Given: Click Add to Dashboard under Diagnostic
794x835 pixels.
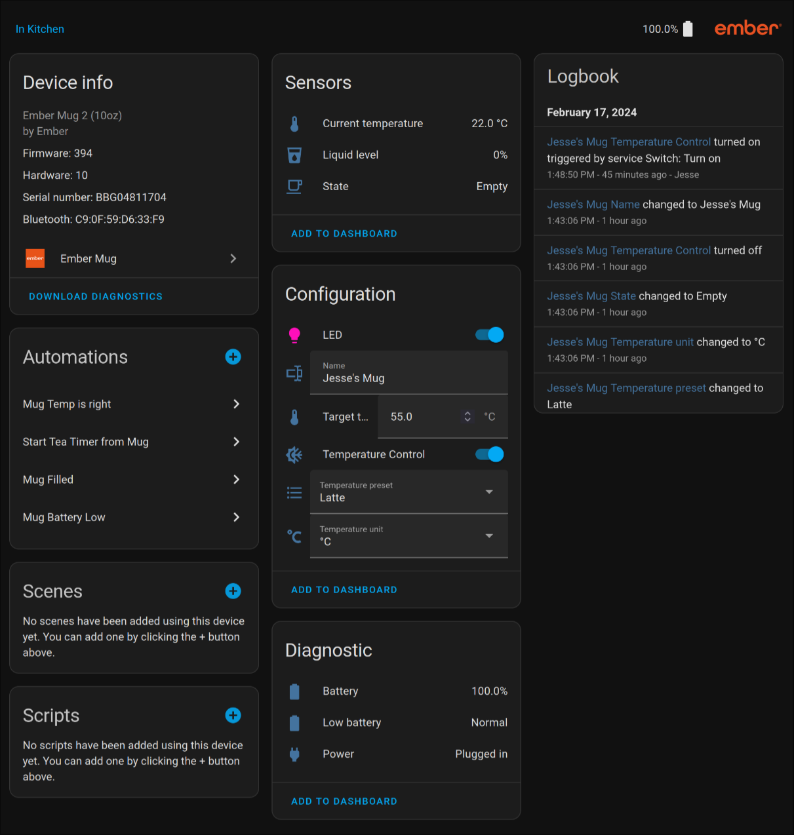Looking at the screenshot, I should 344,801.
